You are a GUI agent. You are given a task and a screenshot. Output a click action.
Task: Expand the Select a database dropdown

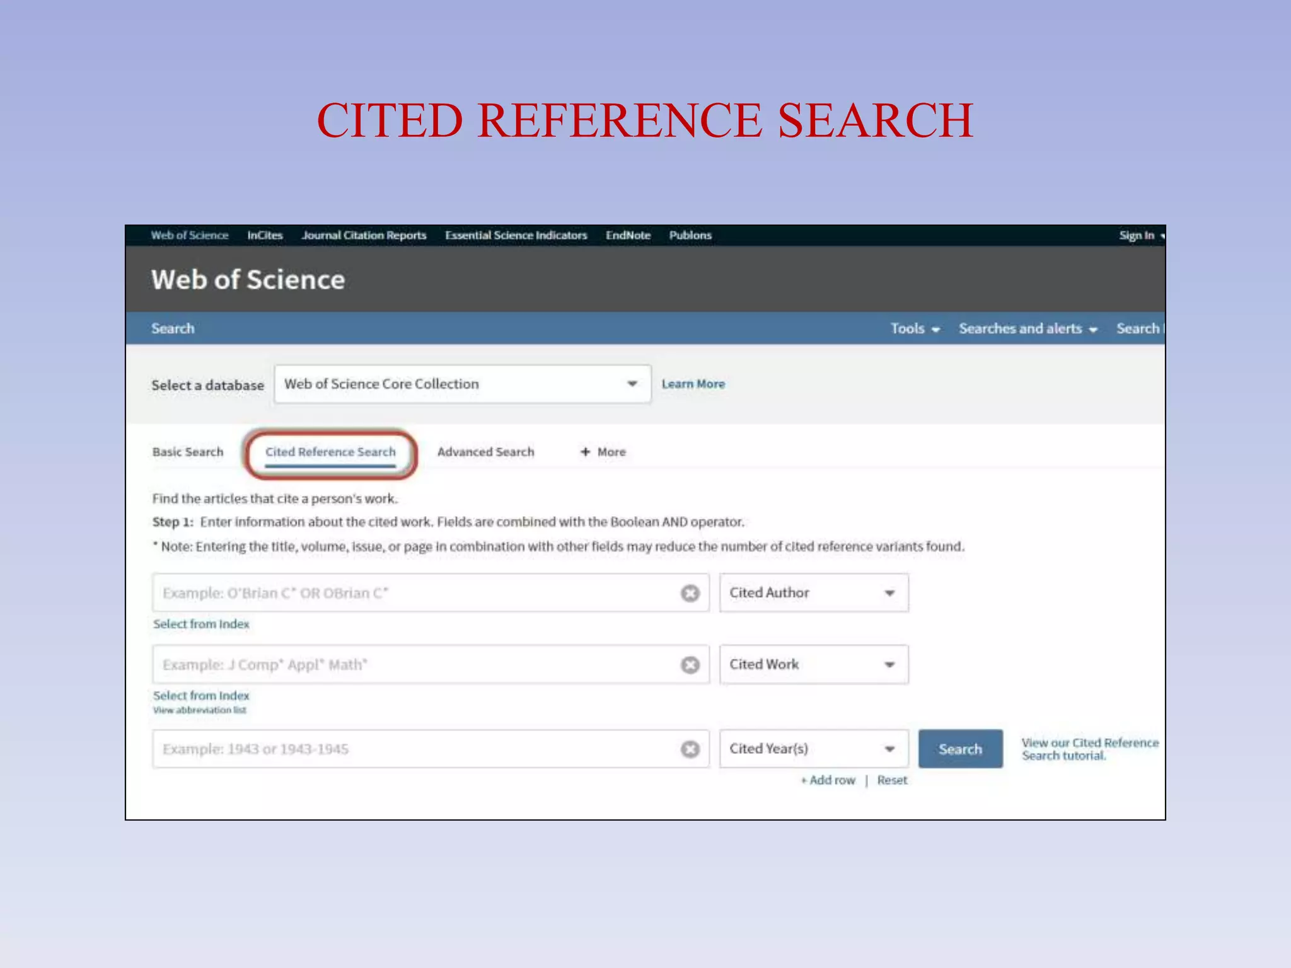coord(462,384)
